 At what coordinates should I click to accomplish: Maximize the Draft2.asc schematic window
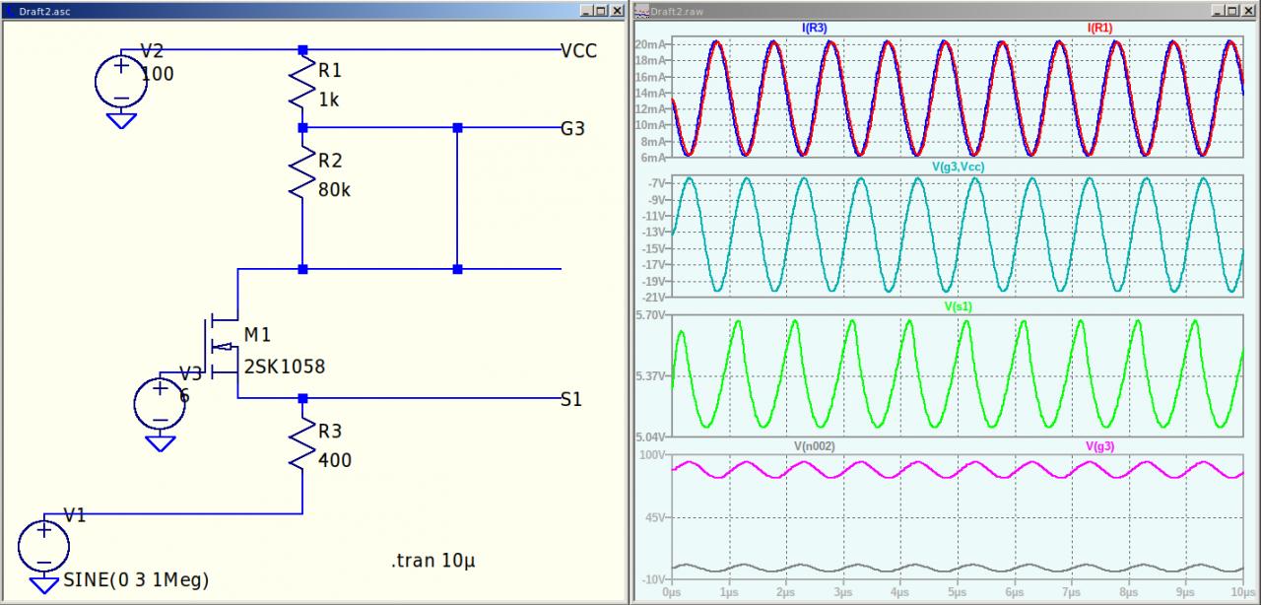601,10
